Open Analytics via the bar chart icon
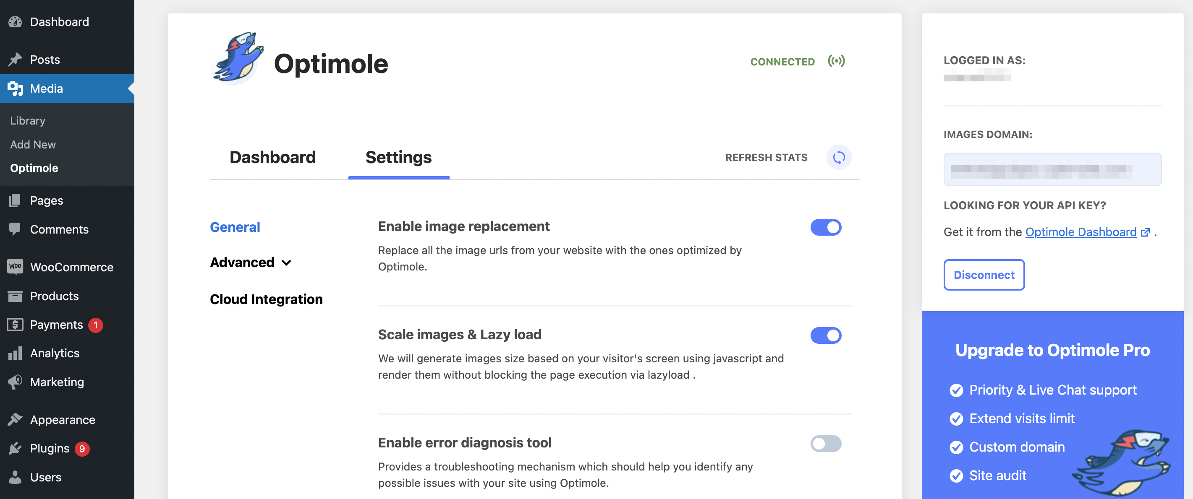 [15, 353]
